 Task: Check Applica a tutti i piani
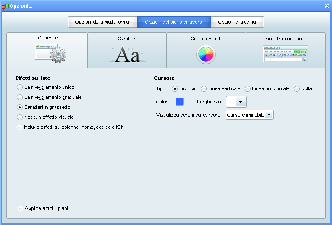click(20, 209)
